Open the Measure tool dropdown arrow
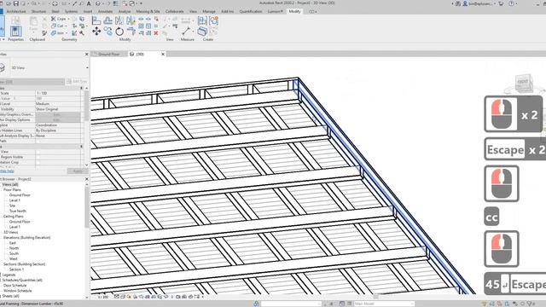This screenshot has width=546, height=307. (194, 32)
